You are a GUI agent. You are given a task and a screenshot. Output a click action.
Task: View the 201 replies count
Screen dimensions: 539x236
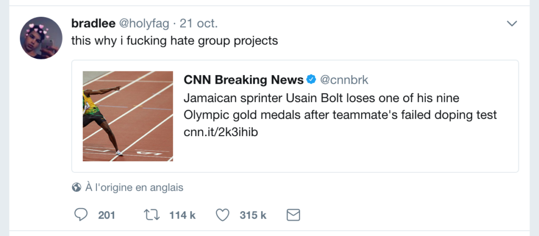(x=106, y=215)
